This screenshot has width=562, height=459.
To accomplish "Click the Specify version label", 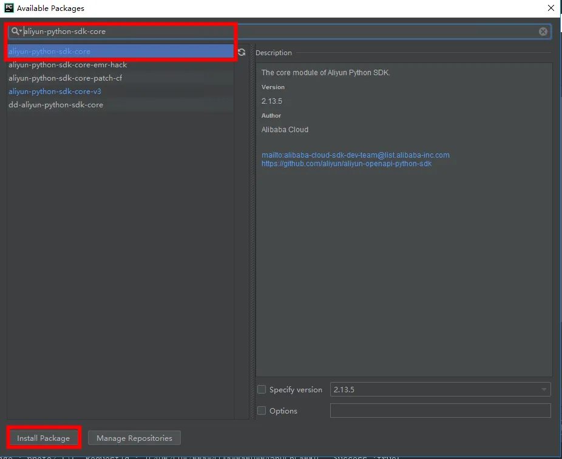I will pos(296,389).
